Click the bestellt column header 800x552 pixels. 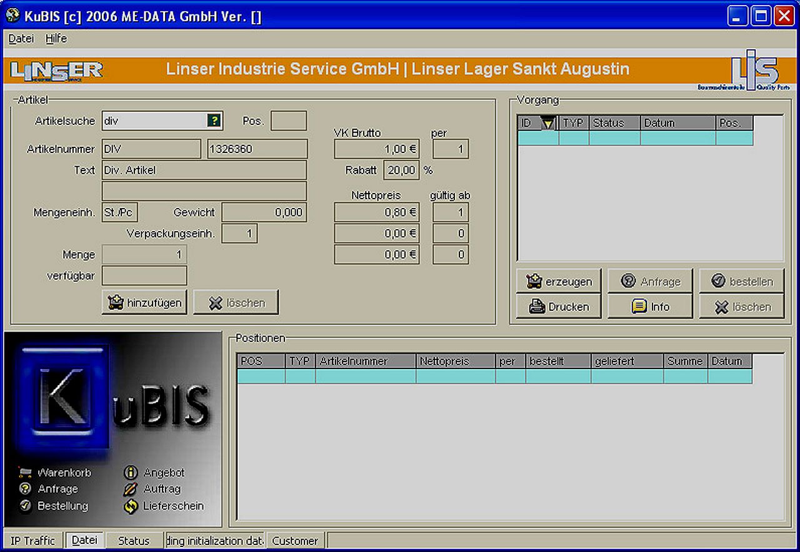tap(558, 361)
